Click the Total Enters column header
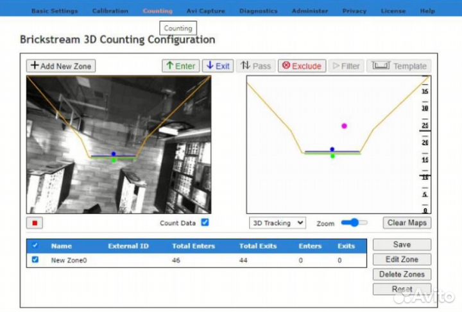 pos(193,246)
